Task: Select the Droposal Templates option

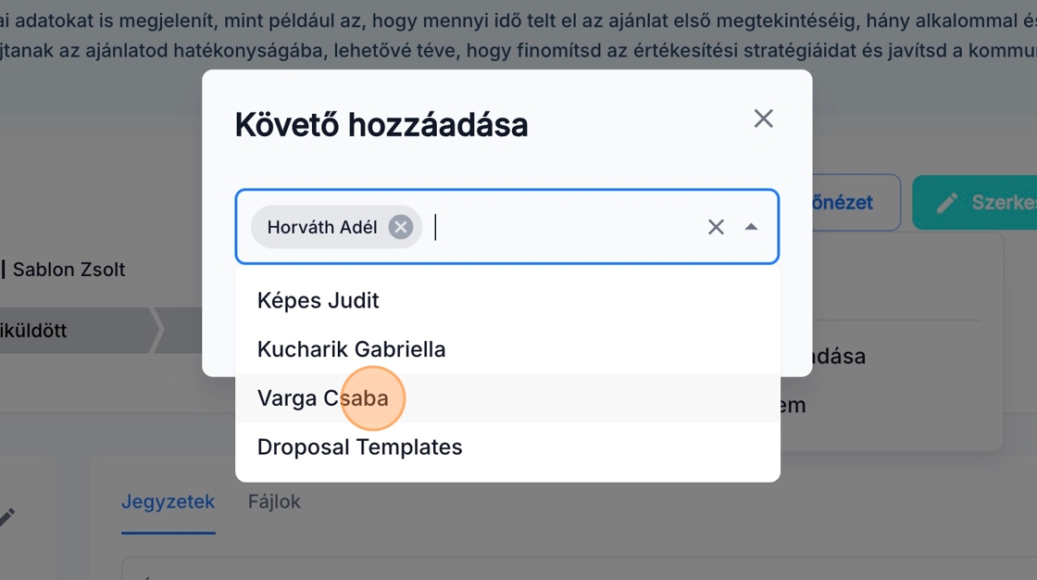Action: (360, 447)
